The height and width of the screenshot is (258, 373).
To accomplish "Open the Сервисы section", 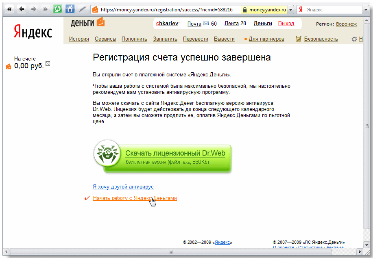I will [105, 39].
